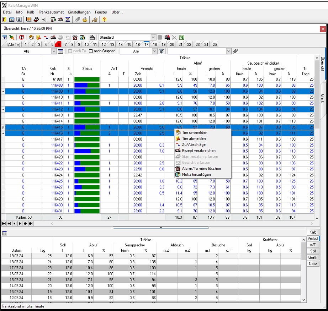Screen dimensions: 328x311
Task: Choose 'Notiz hinzufügen' from context menu
Action: (x=196, y=174)
